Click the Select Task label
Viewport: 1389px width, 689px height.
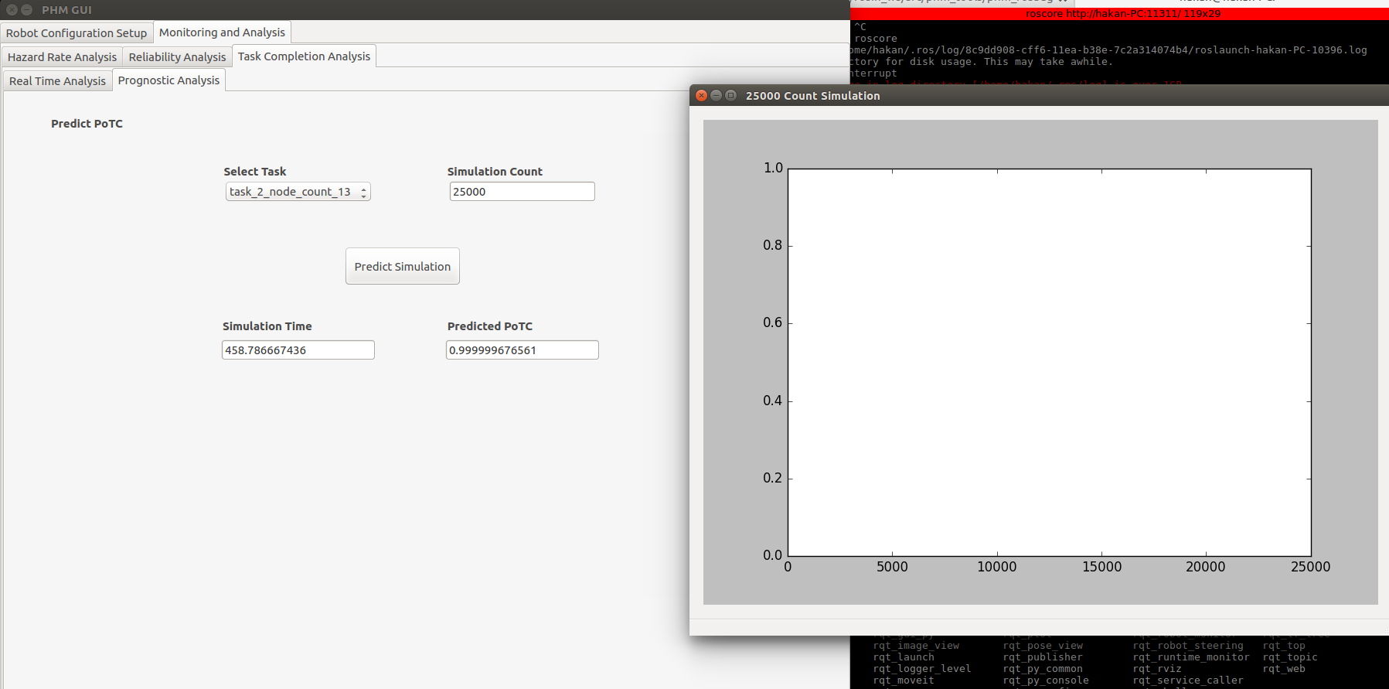(254, 172)
